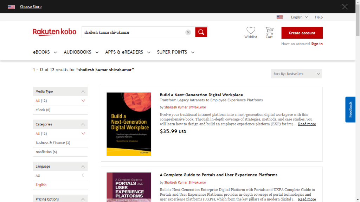
Task: Open the shopping Cart icon
Action: (269, 31)
